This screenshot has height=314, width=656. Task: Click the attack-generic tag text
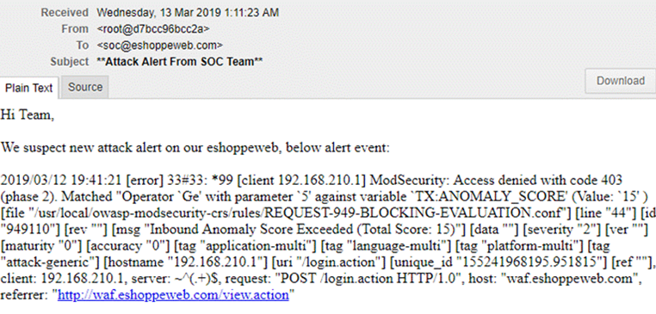[48, 262]
